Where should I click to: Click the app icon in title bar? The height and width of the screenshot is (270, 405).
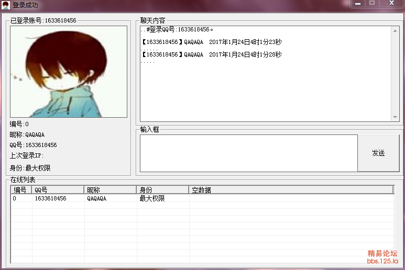coord(5,5)
